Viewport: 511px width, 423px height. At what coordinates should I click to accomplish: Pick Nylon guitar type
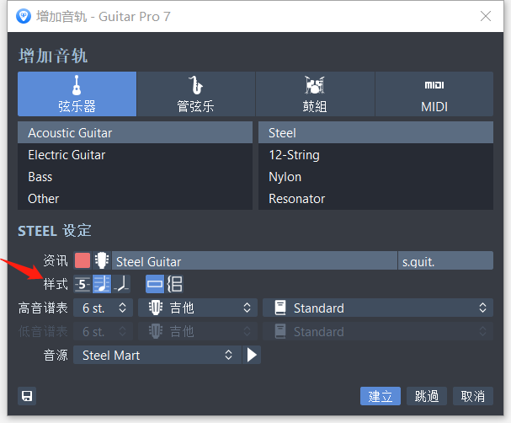coord(375,177)
